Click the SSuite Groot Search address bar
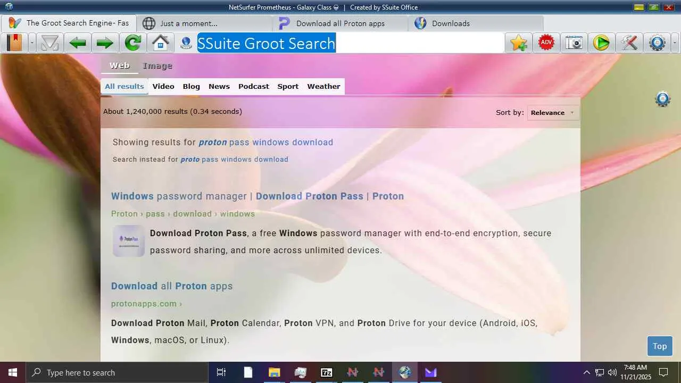Image resolution: width=681 pixels, height=383 pixels. [x=350, y=43]
